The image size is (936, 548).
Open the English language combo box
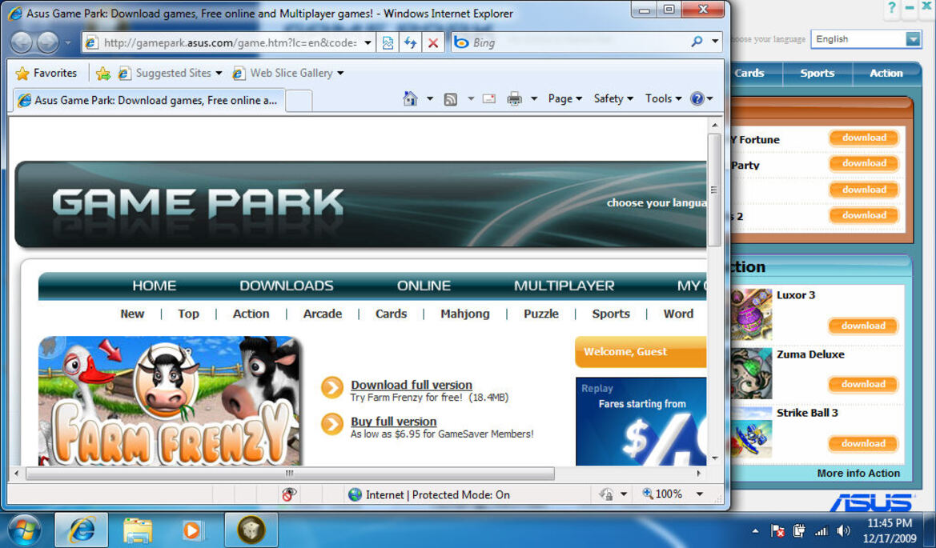coord(866,38)
